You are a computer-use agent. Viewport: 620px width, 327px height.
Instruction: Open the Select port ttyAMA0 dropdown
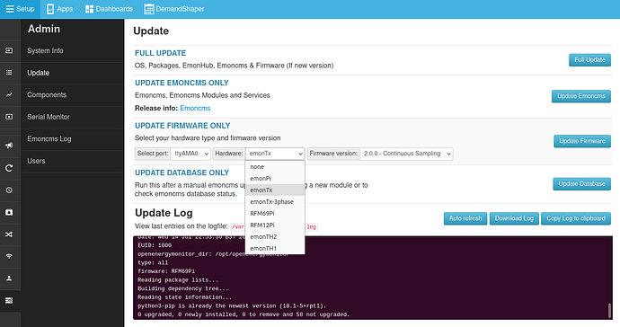pyautogui.click(x=190, y=154)
